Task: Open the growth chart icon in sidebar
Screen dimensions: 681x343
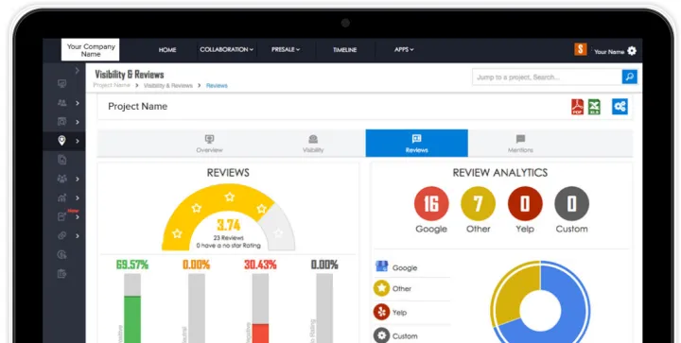Action: pos(62,197)
